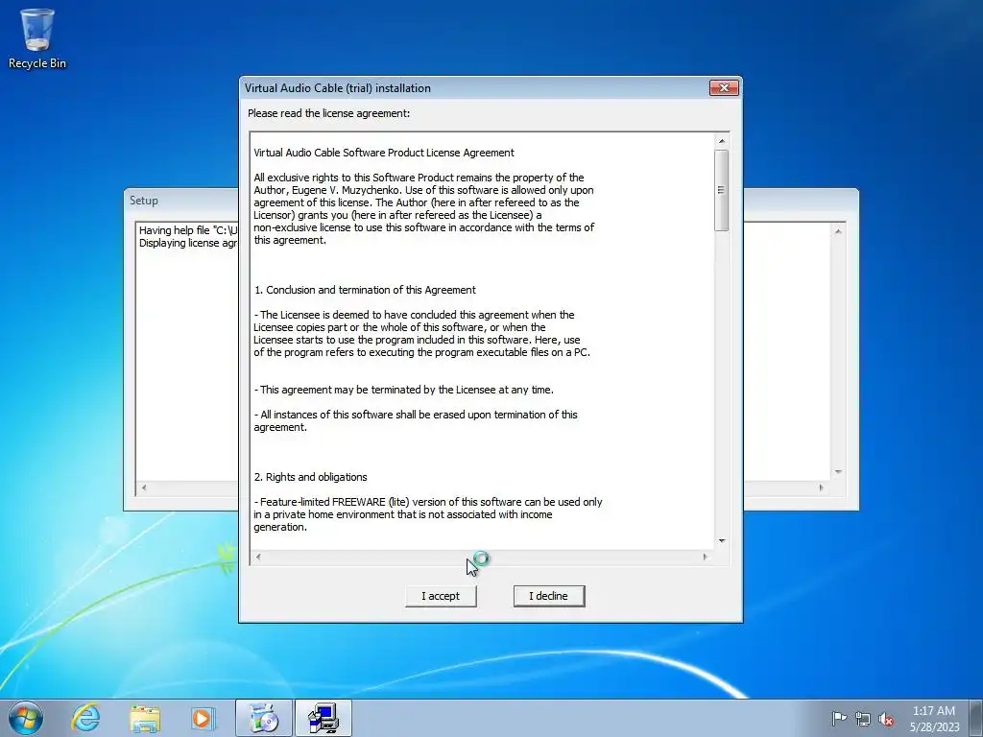Click Setup log line 'Displaying license agr'

(188, 243)
